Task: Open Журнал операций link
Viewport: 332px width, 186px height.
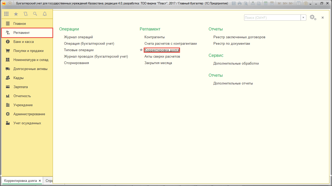Action: pyautogui.click(x=78, y=37)
